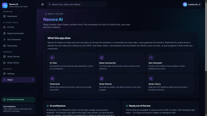Click the search magnifier icon

50,4
